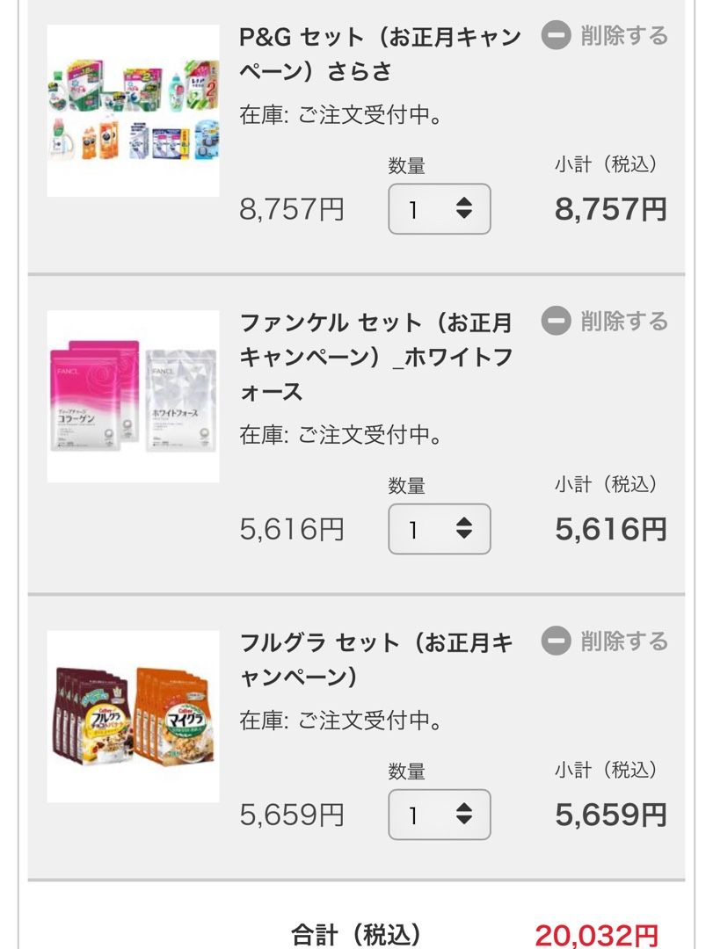This screenshot has height=949, width=713.
Task: Open the quantity dropdown for P&G セット
Action: [440, 209]
